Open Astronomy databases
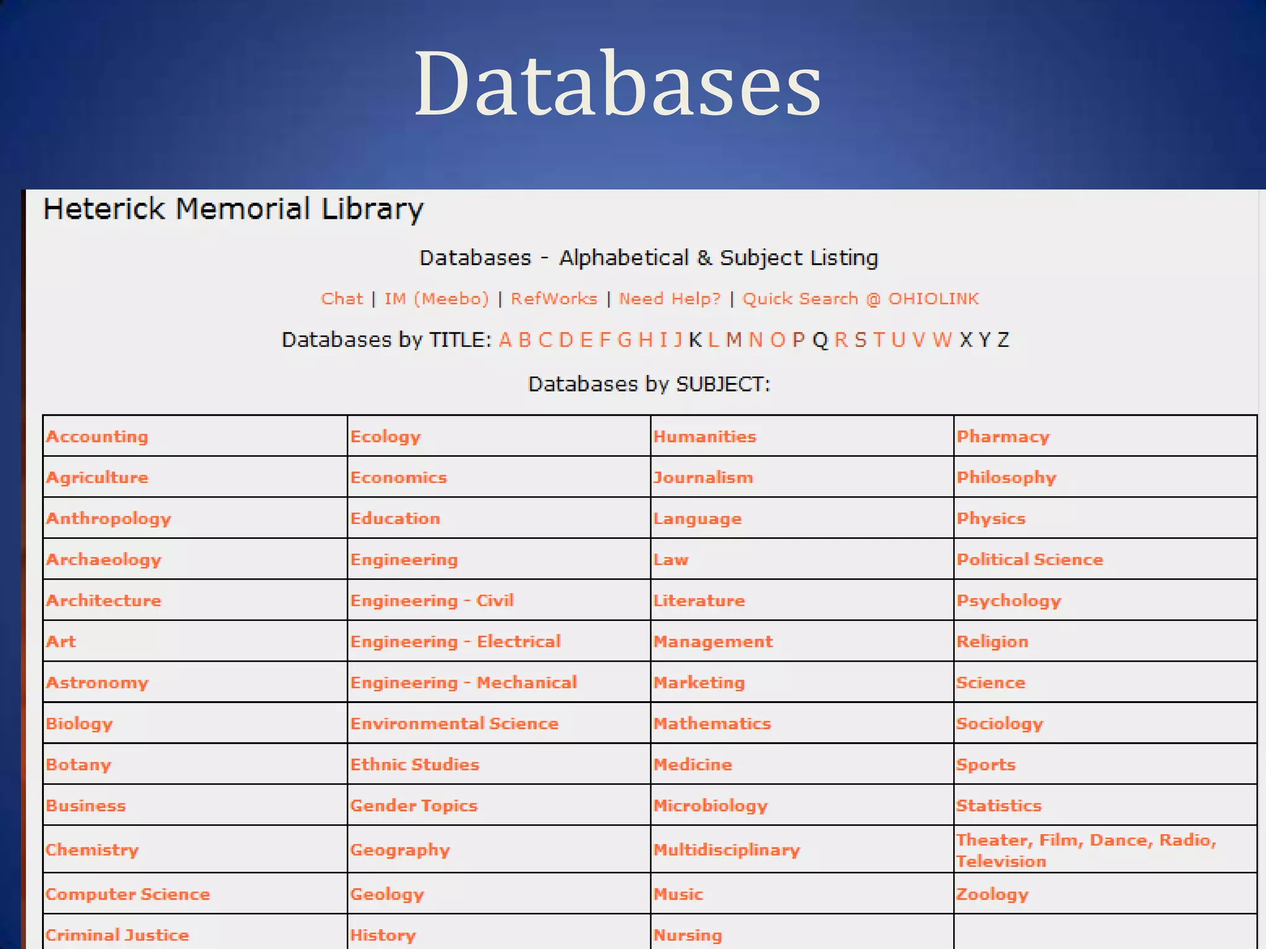Screen dimensions: 1266x949 pos(97,683)
